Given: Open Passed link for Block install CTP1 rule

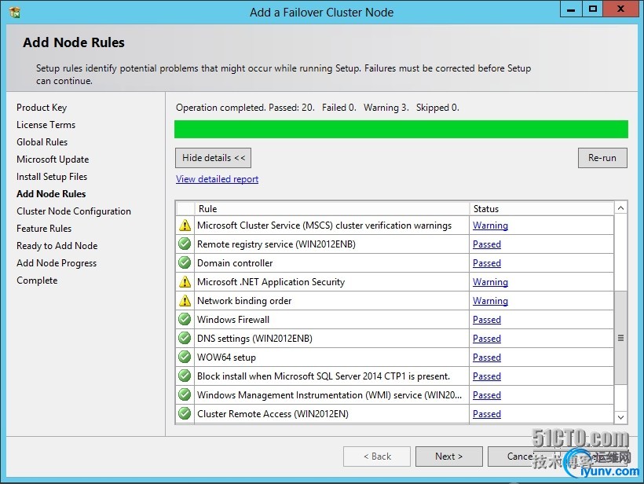Looking at the screenshot, I should pyautogui.click(x=487, y=376).
